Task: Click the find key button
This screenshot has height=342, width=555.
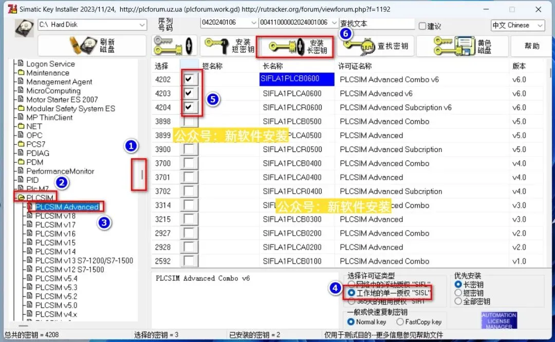Action: click(x=376, y=46)
